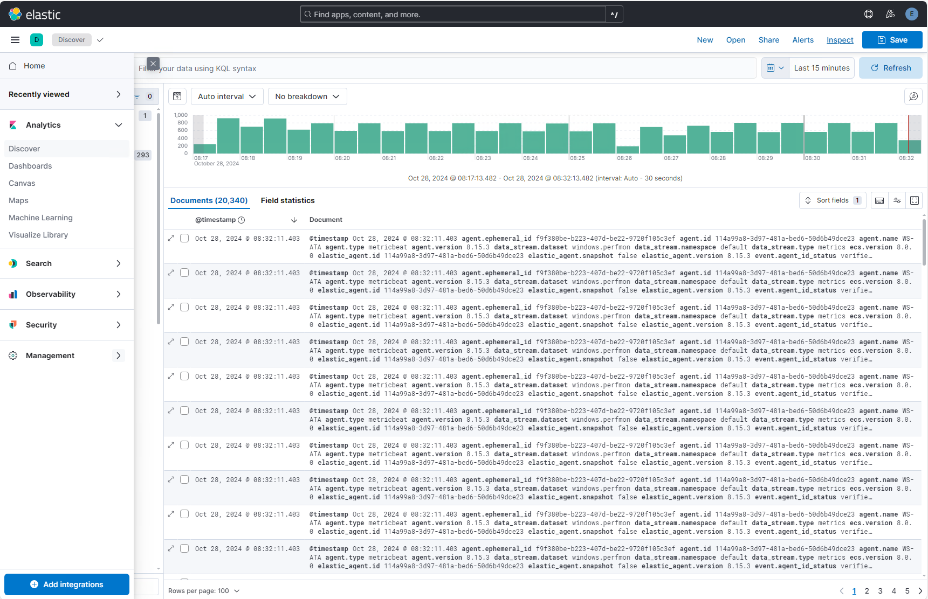Select the fifth document row checkbox
Image resolution: width=928 pixels, height=599 pixels.
[x=184, y=376]
